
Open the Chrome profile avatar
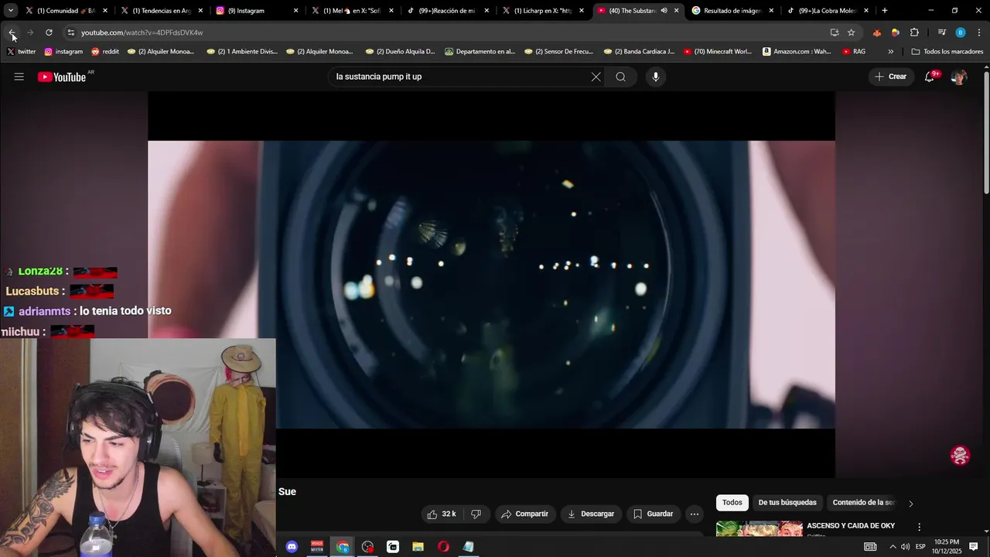point(961,32)
